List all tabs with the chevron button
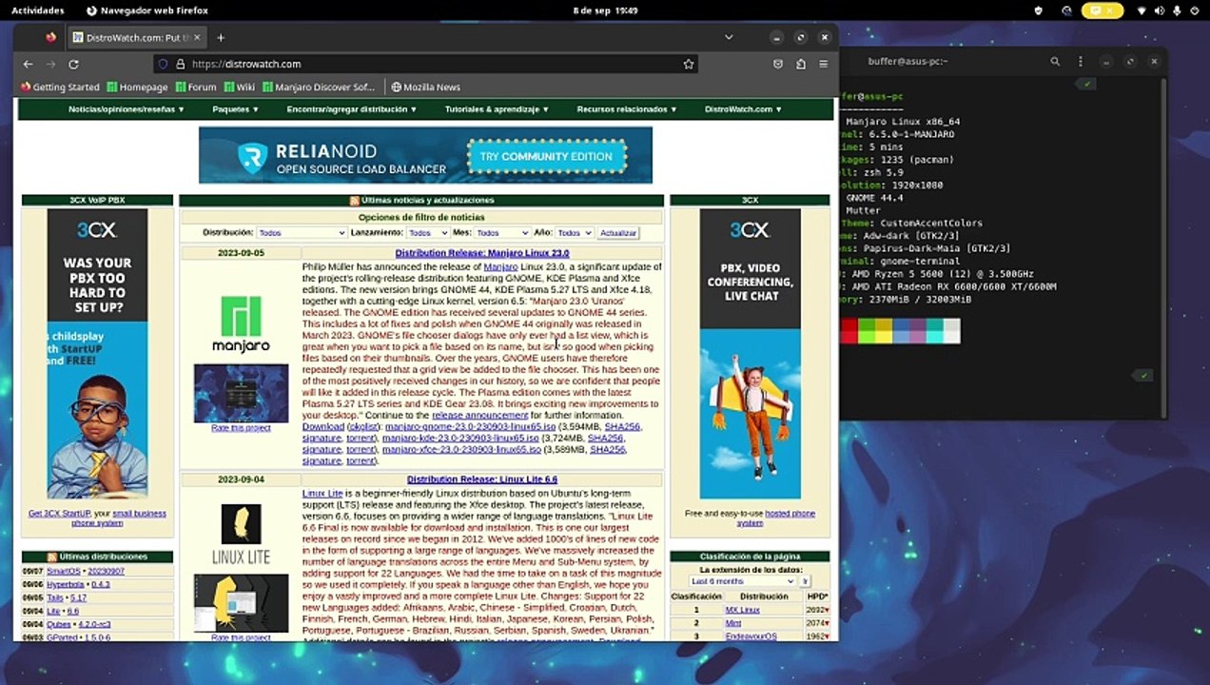Screen dimensions: 1210x685 [x=729, y=37]
